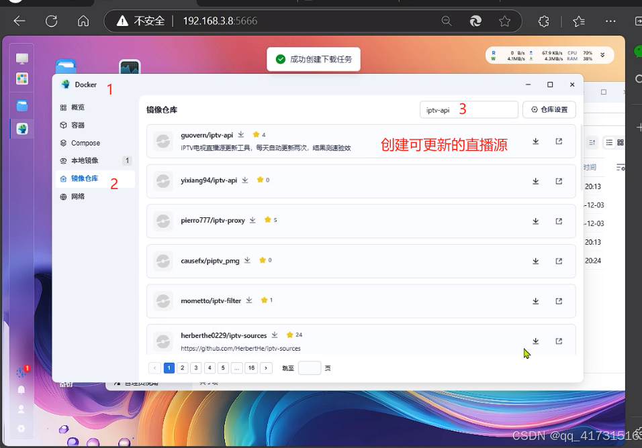The height and width of the screenshot is (448, 642).
Task: Open pierro777/iptv-proxy external link
Action: pos(559,221)
